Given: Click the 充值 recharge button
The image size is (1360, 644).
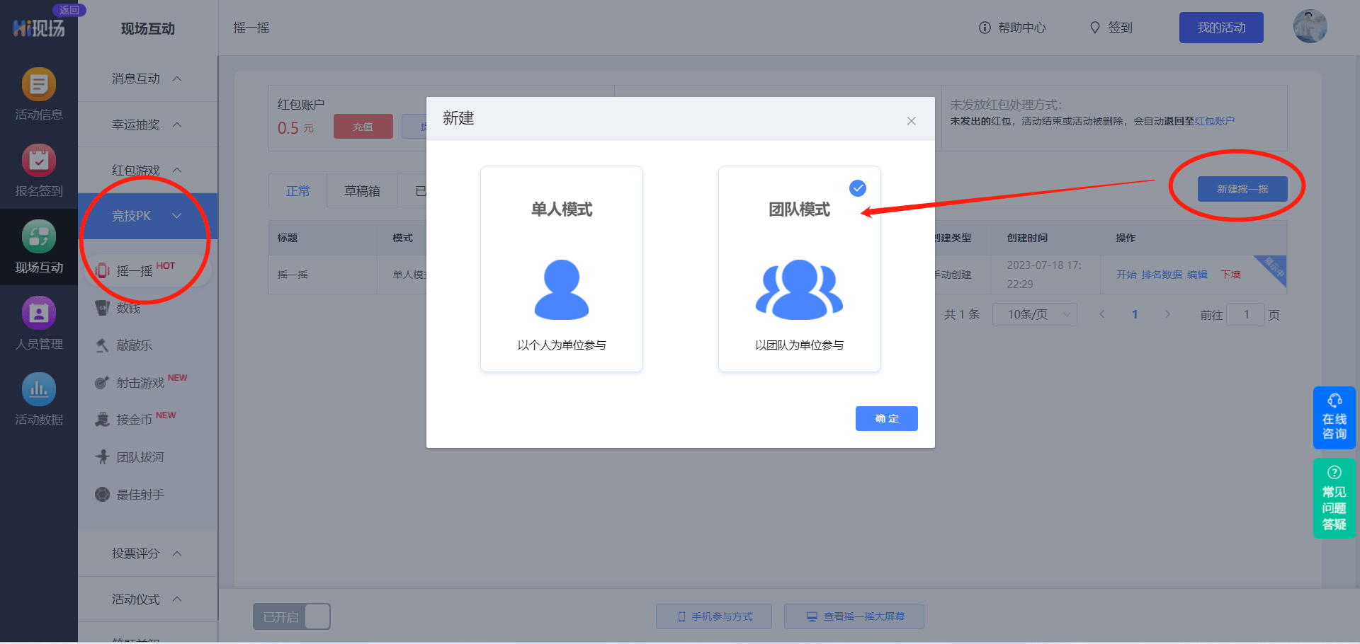Looking at the screenshot, I should click(x=363, y=127).
